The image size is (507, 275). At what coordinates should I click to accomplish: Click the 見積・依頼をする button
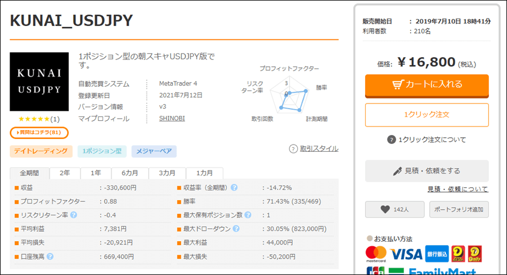point(427,171)
